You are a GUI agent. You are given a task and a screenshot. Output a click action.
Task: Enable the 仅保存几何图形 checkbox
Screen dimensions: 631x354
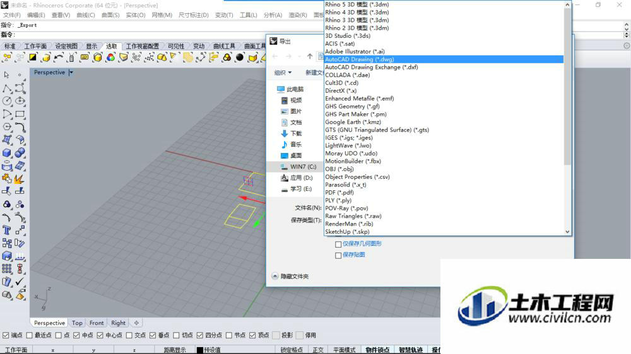point(338,244)
